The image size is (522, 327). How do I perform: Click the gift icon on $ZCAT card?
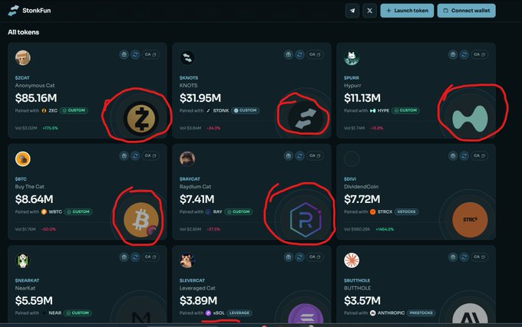(x=124, y=54)
